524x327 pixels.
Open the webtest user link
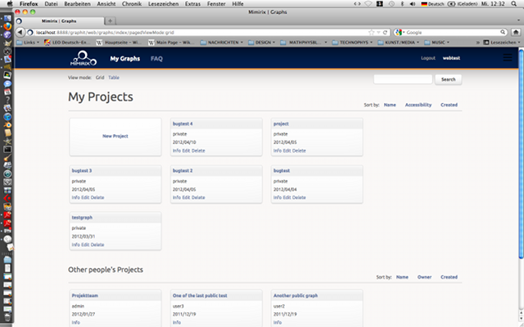pos(451,58)
